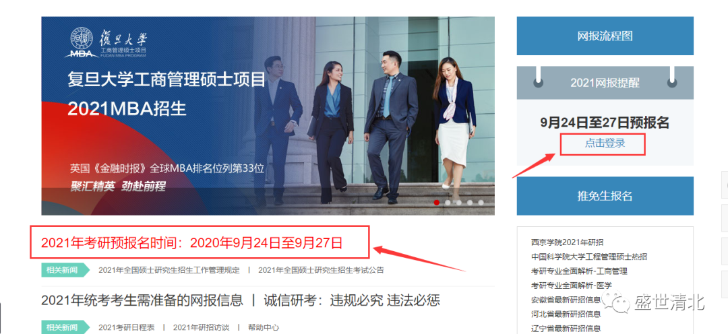Screen dimensions: 728x334
Task: Select the third carousel dot
Action: click(x=459, y=203)
